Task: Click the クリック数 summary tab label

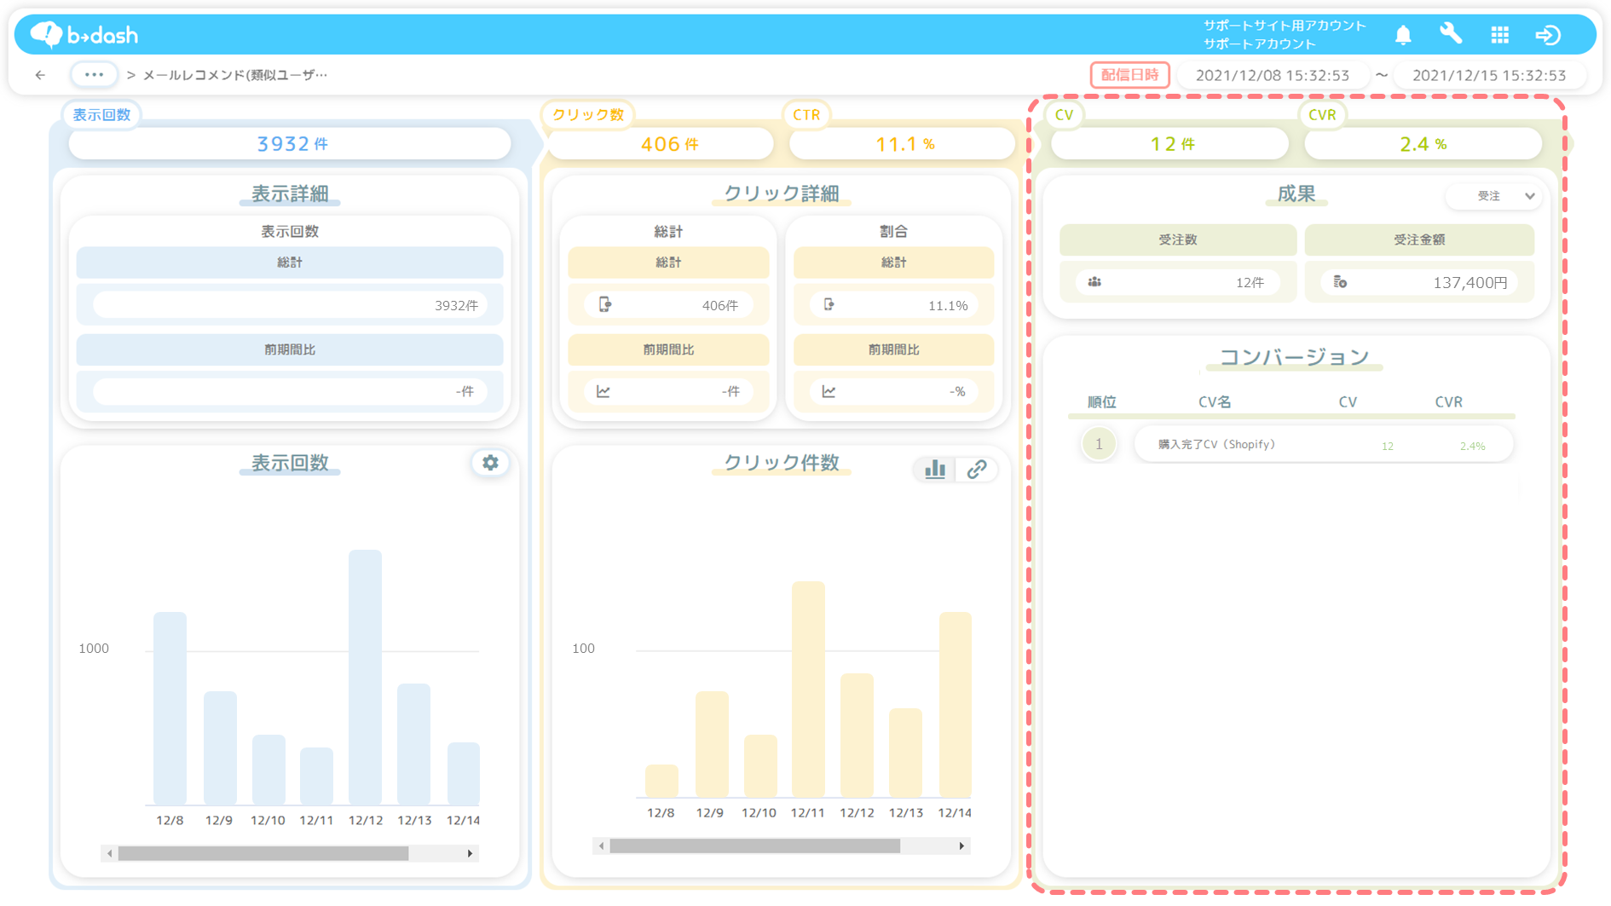Action: point(588,114)
